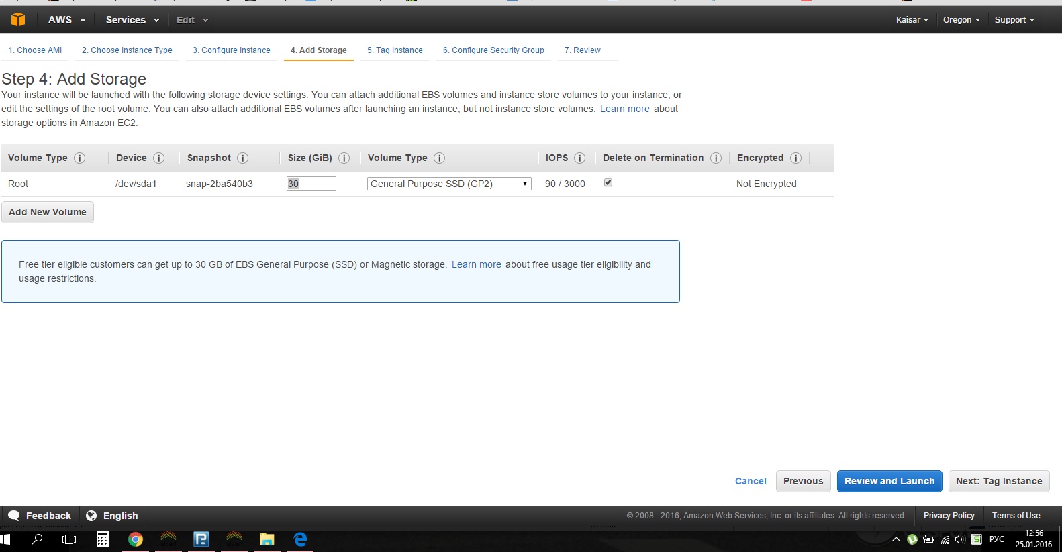Click Review and Launch
Screen dimensions: 1062x552
pyautogui.click(x=889, y=481)
